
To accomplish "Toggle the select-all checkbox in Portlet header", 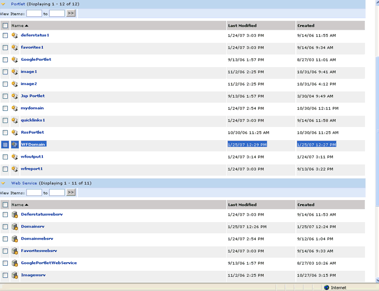I will pyautogui.click(x=5, y=26).
